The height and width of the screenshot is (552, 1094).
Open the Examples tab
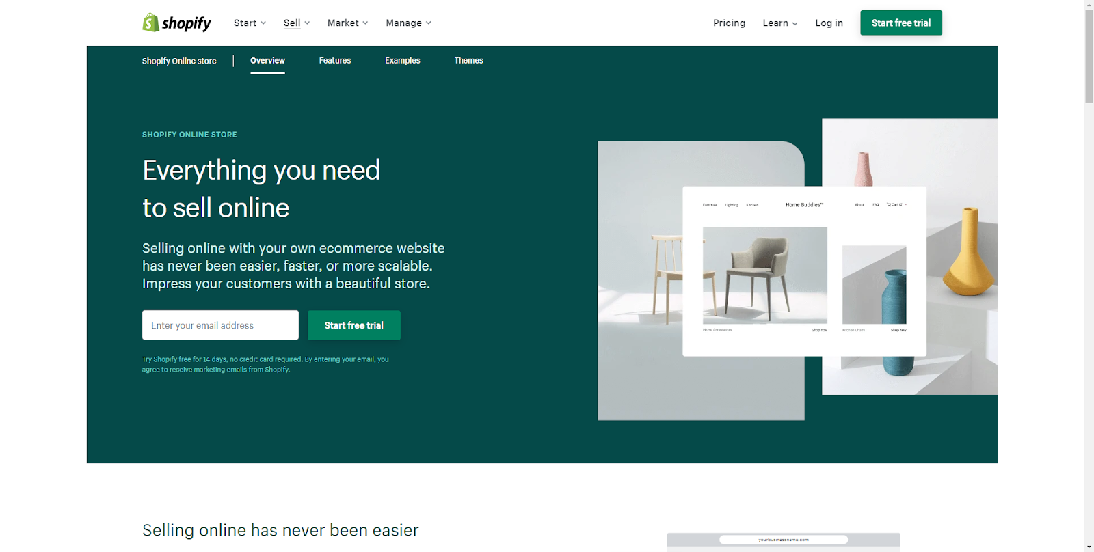(403, 61)
